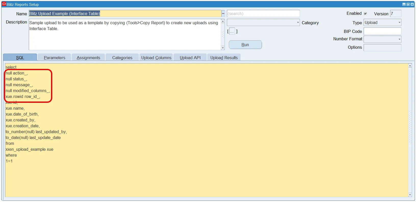Click the 'null message_,' SQL line

click(19, 85)
